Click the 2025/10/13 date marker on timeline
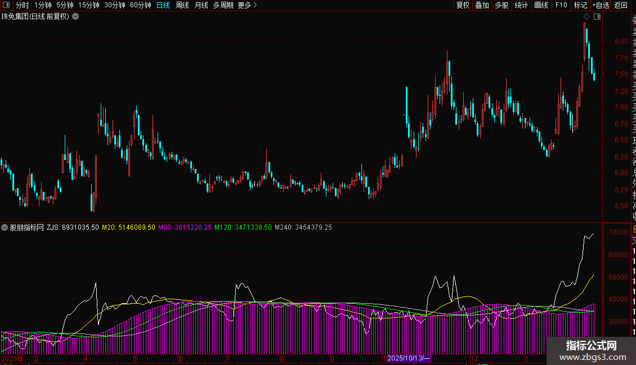The height and width of the screenshot is (365, 636). click(x=409, y=358)
